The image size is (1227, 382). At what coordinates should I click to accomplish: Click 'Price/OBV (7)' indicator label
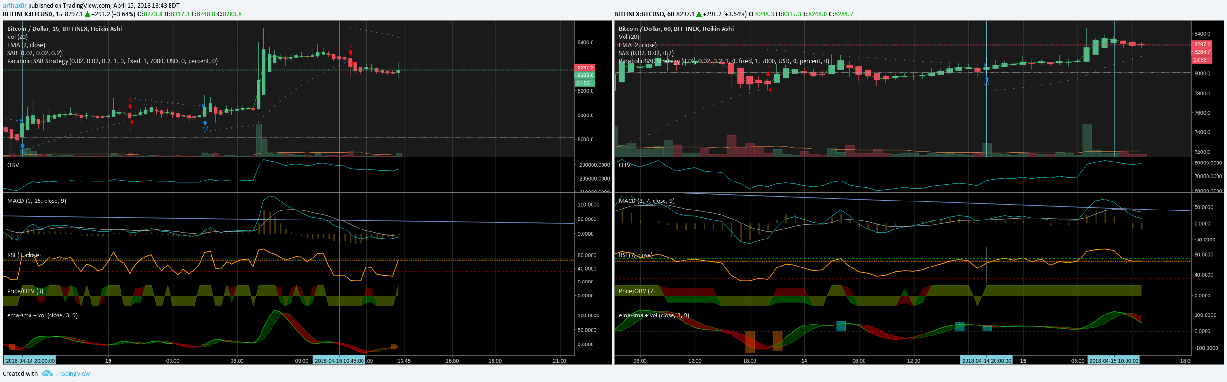(637, 291)
